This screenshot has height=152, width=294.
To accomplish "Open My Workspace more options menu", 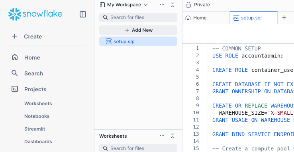I will tap(162, 5).
